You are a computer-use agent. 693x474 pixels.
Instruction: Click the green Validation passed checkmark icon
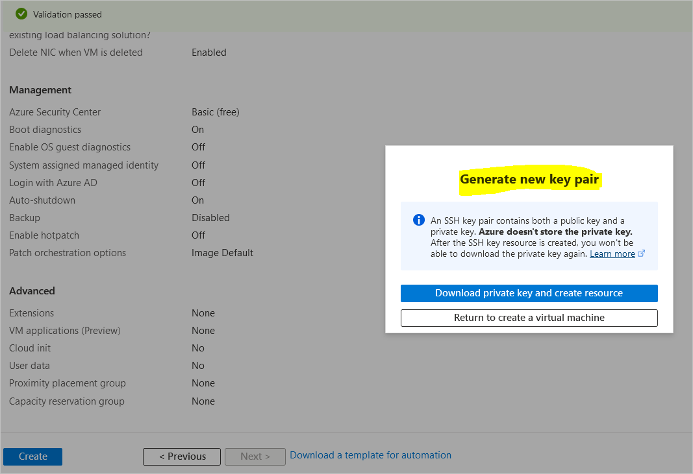click(x=21, y=14)
